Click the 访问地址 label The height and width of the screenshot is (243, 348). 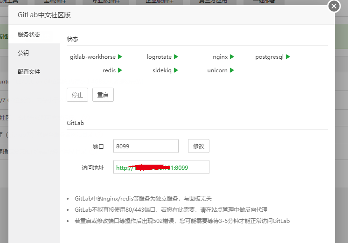(93, 167)
